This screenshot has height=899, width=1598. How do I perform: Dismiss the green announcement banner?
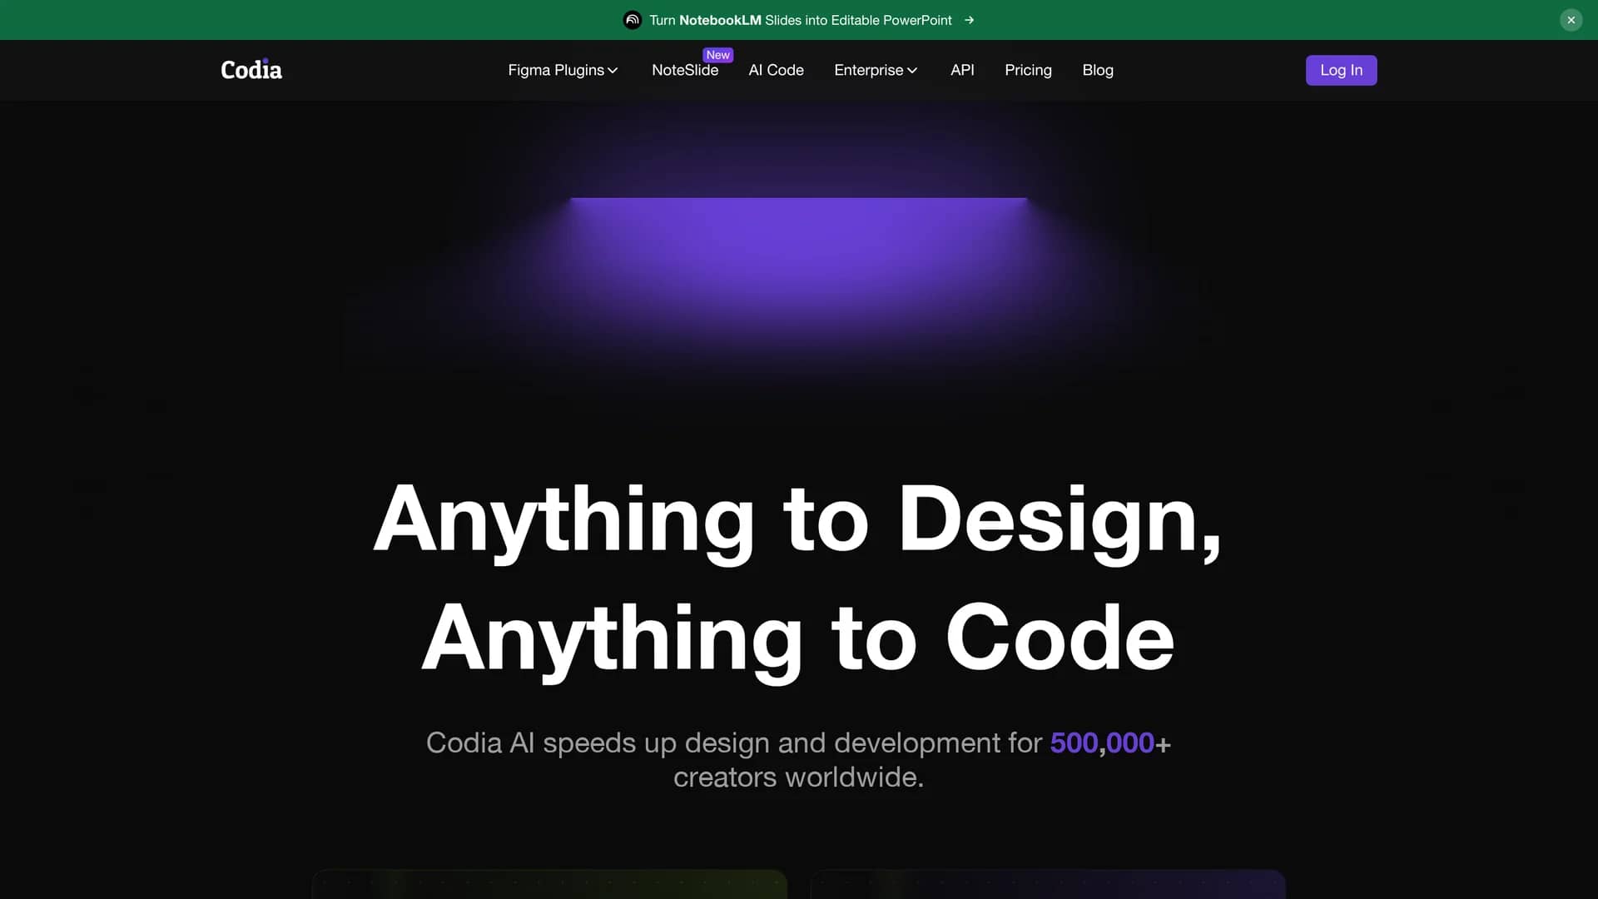coord(1571,20)
